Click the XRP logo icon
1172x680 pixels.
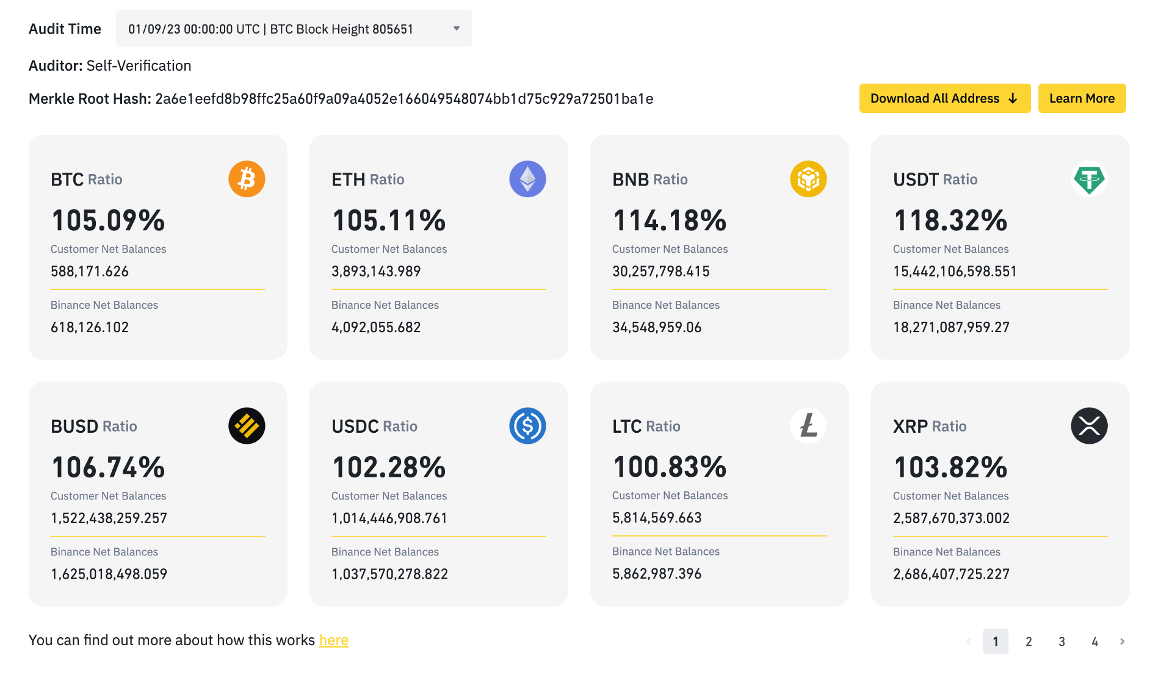(x=1089, y=425)
